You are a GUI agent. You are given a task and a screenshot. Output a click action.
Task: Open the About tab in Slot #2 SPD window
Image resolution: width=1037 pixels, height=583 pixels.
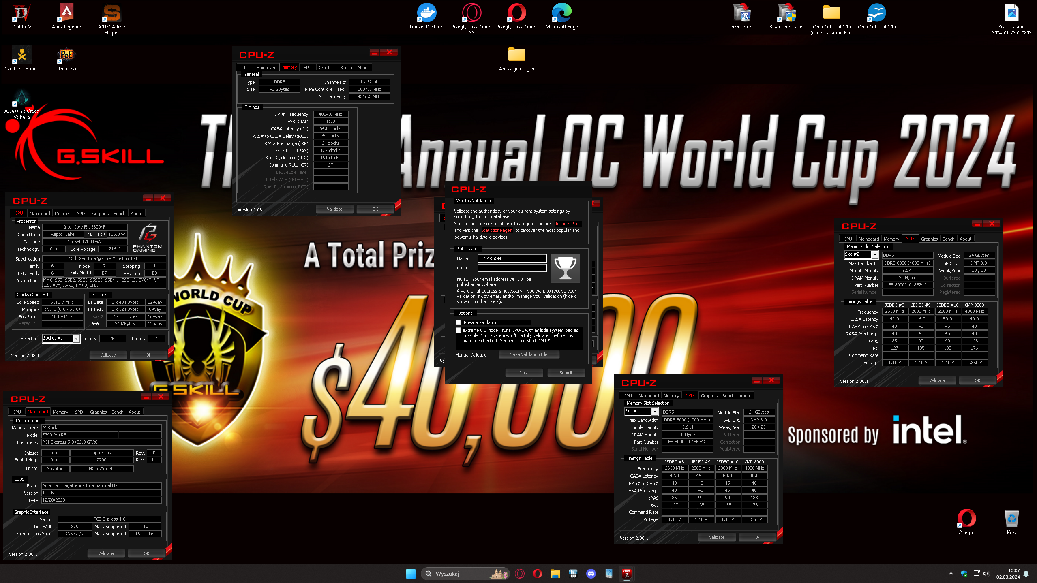coord(965,239)
